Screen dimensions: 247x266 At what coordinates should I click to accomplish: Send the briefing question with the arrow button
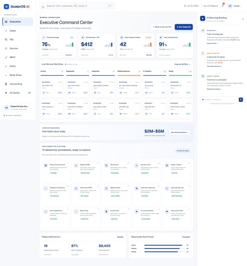(240, 100)
